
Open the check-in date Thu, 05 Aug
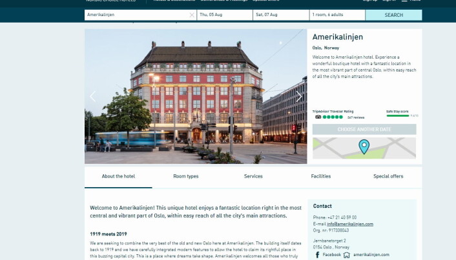pos(225,15)
